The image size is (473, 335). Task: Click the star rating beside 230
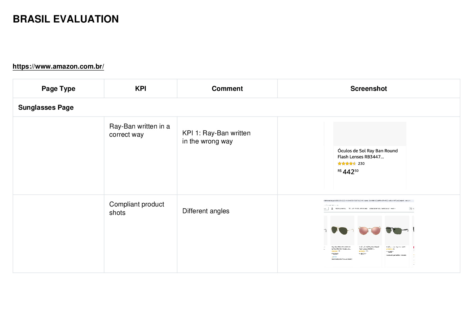pos(347,163)
